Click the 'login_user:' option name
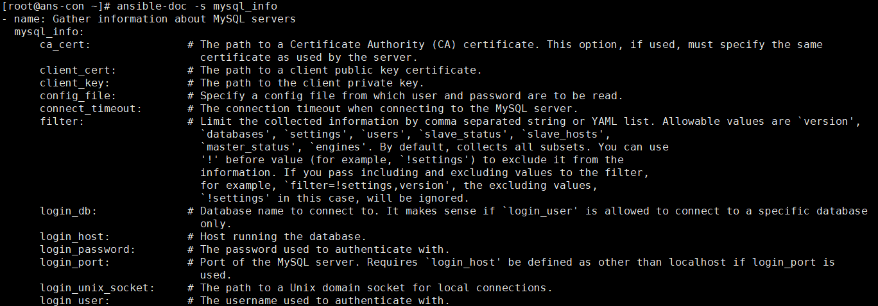878x306 pixels. coord(75,300)
